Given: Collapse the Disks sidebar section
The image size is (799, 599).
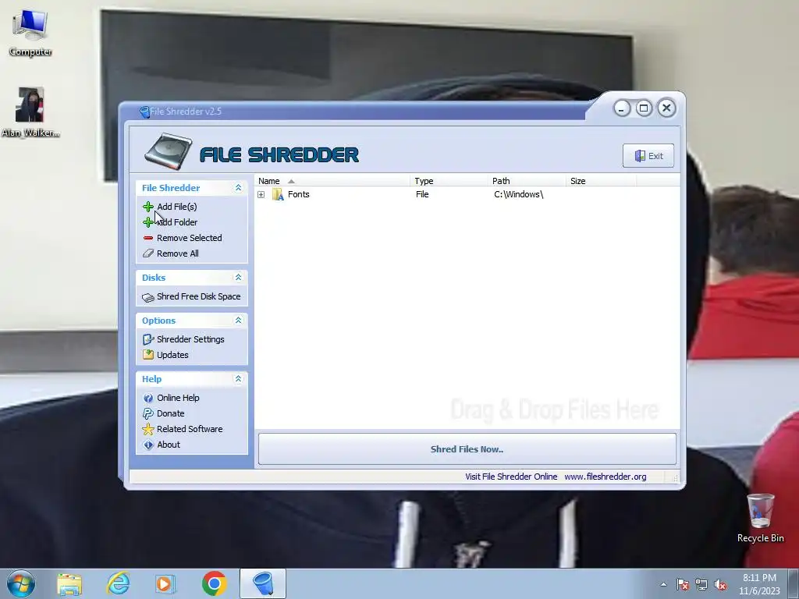Looking at the screenshot, I should [238, 278].
